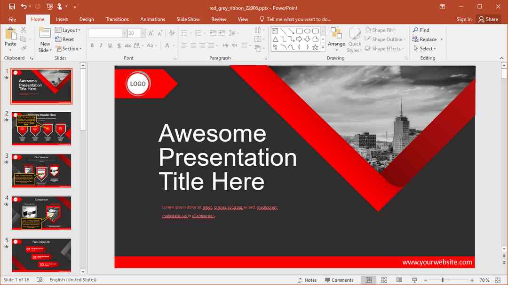Select the oval shape in gallery

coord(308,31)
